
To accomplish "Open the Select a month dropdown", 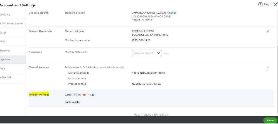I will pos(147,53).
